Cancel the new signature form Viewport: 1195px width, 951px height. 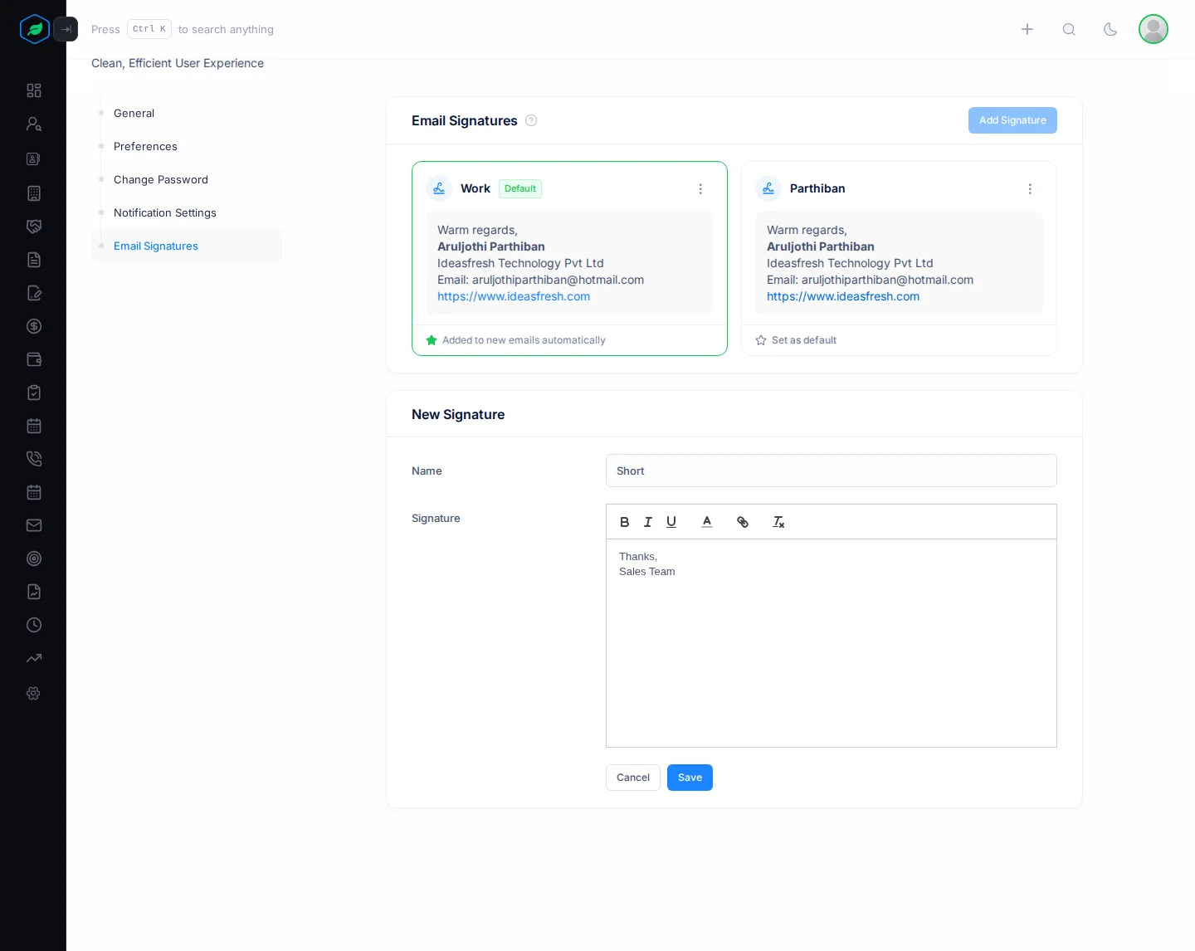point(633,778)
